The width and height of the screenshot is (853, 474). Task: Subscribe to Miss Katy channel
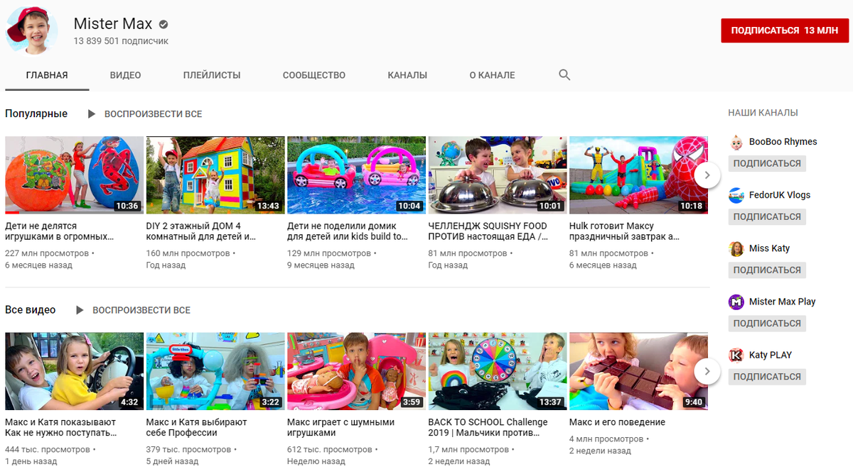point(767,270)
